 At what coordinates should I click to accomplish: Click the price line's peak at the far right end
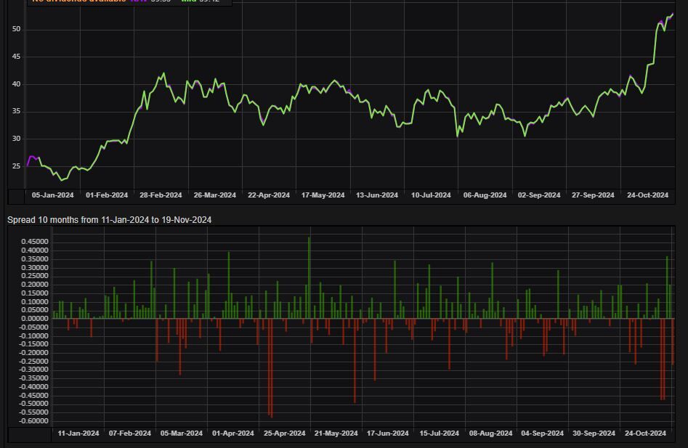click(672, 14)
